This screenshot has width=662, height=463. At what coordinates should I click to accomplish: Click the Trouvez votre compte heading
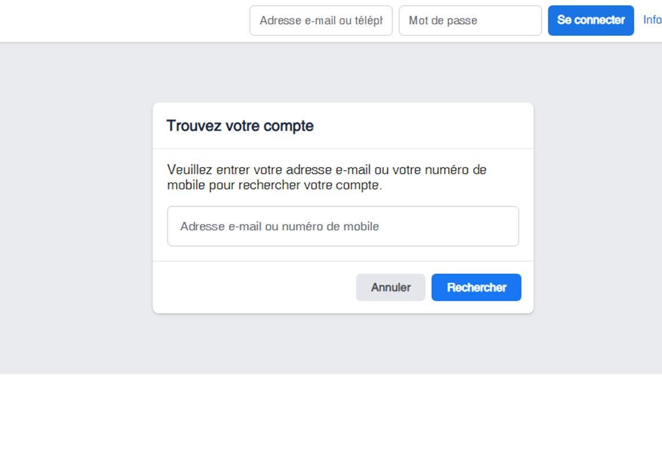point(240,126)
